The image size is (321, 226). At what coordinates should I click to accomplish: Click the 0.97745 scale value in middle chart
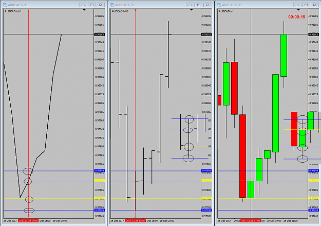206,216
